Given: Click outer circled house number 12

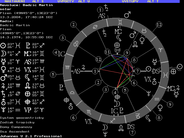Looking at the screenshot, I should (x=159, y=25).
